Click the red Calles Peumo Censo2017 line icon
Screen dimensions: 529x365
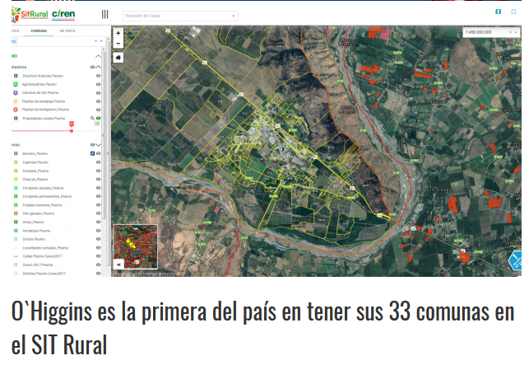(x=16, y=256)
